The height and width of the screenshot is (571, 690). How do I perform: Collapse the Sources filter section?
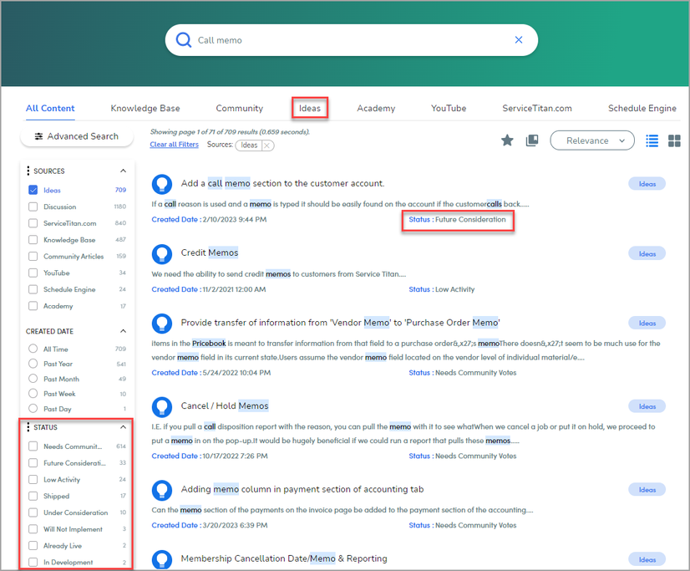coord(124,171)
